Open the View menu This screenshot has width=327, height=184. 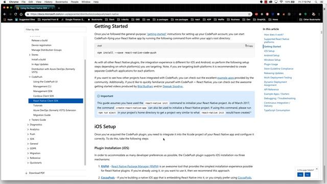[x=39, y=2]
